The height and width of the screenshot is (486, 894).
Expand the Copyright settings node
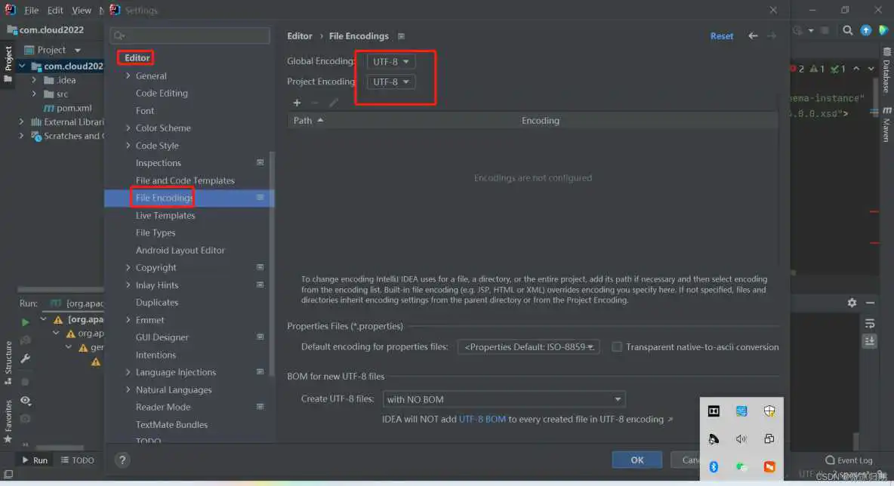pyautogui.click(x=128, y=268)
